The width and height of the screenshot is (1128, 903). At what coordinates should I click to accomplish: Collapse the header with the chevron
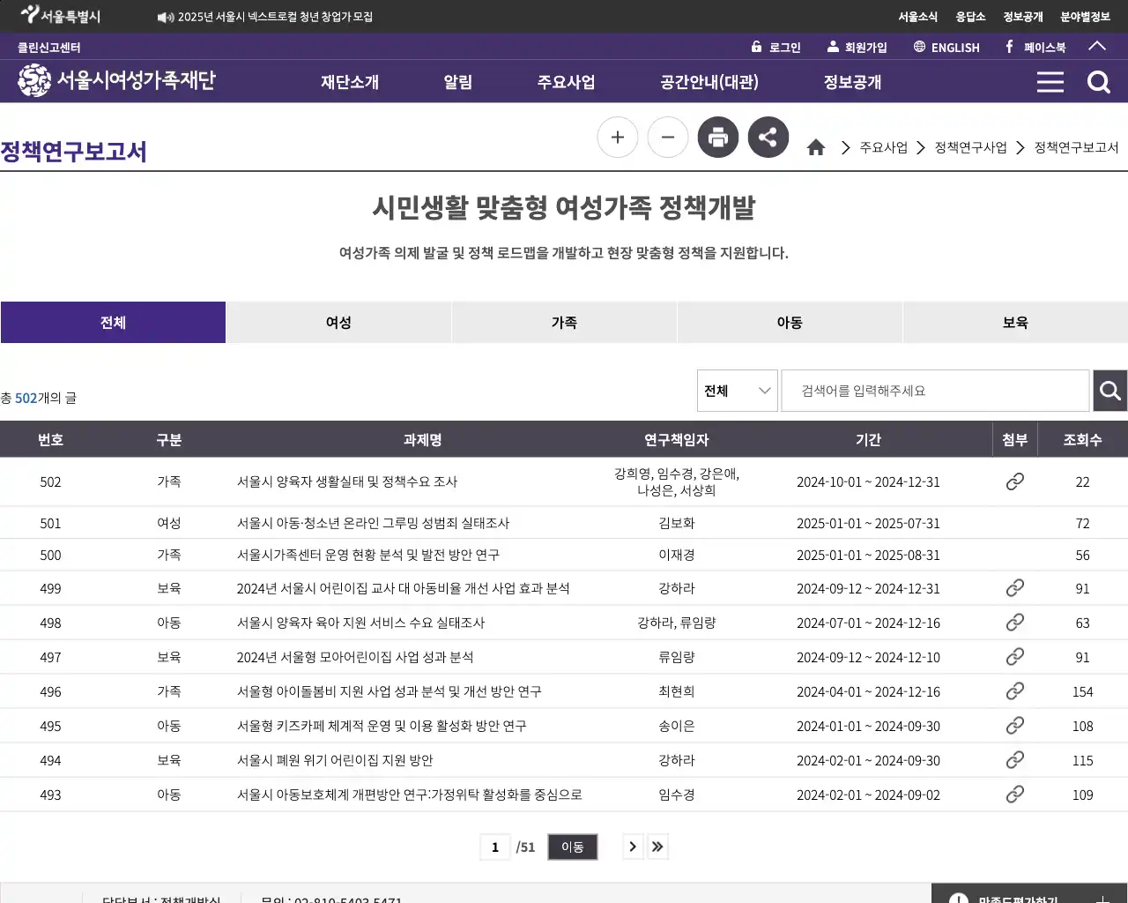point(1097,46)
